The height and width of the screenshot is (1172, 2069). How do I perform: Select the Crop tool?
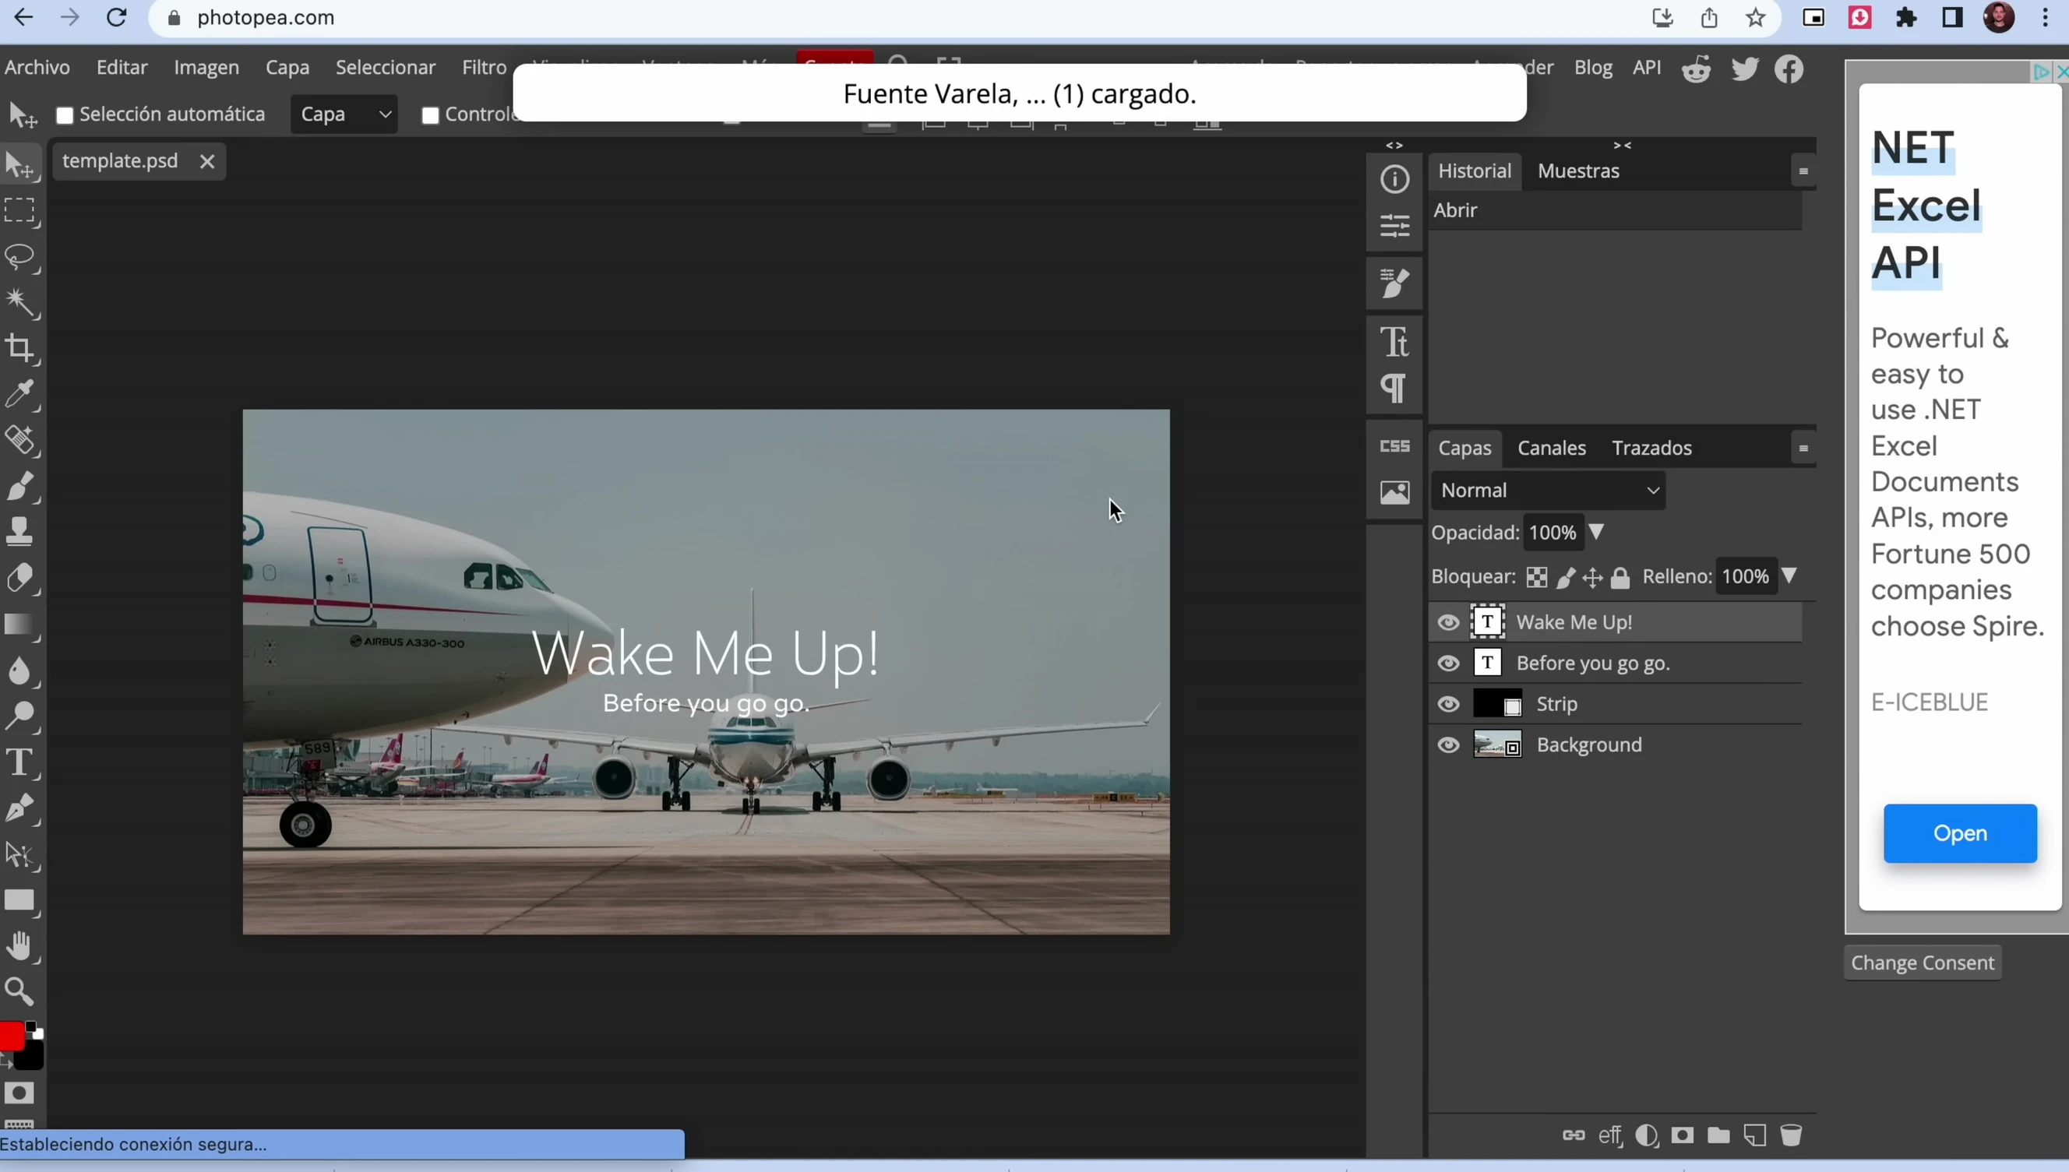point(20,349)
